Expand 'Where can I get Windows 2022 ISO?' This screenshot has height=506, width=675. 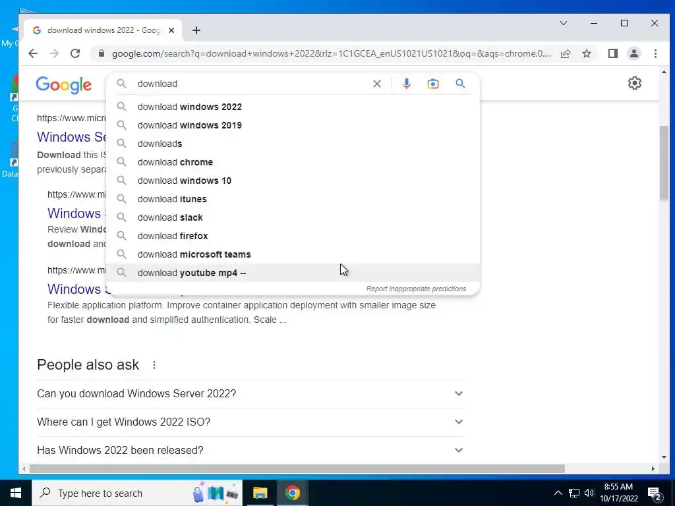click(252, 422)
